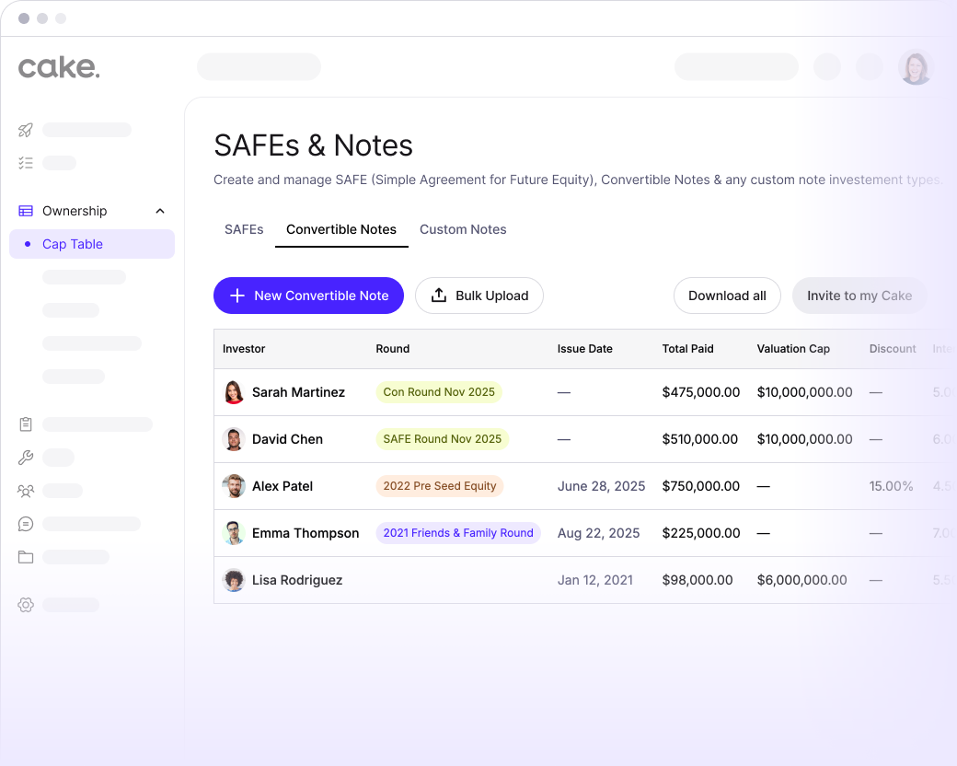The image size is (957, 766).
Task: Open the profile avatar at top right
Action: click(x=916, y=67)
